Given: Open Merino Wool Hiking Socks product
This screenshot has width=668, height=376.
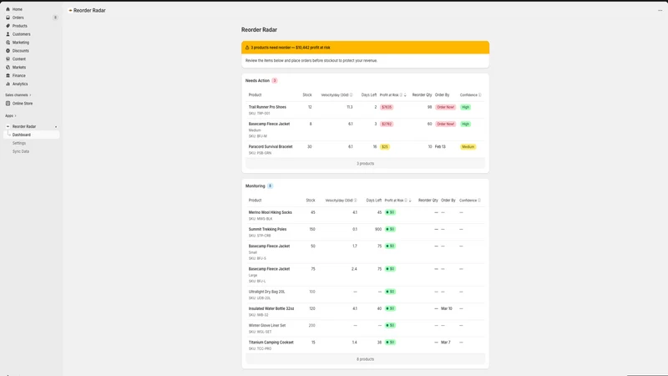Looking at the screenshot, I should click(270, 212).
